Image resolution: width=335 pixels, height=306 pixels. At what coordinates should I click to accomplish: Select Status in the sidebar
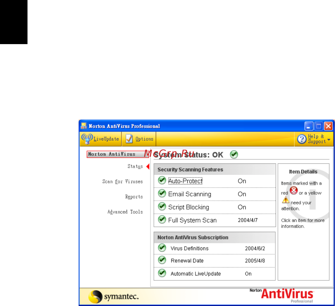[x=135, y=167]
